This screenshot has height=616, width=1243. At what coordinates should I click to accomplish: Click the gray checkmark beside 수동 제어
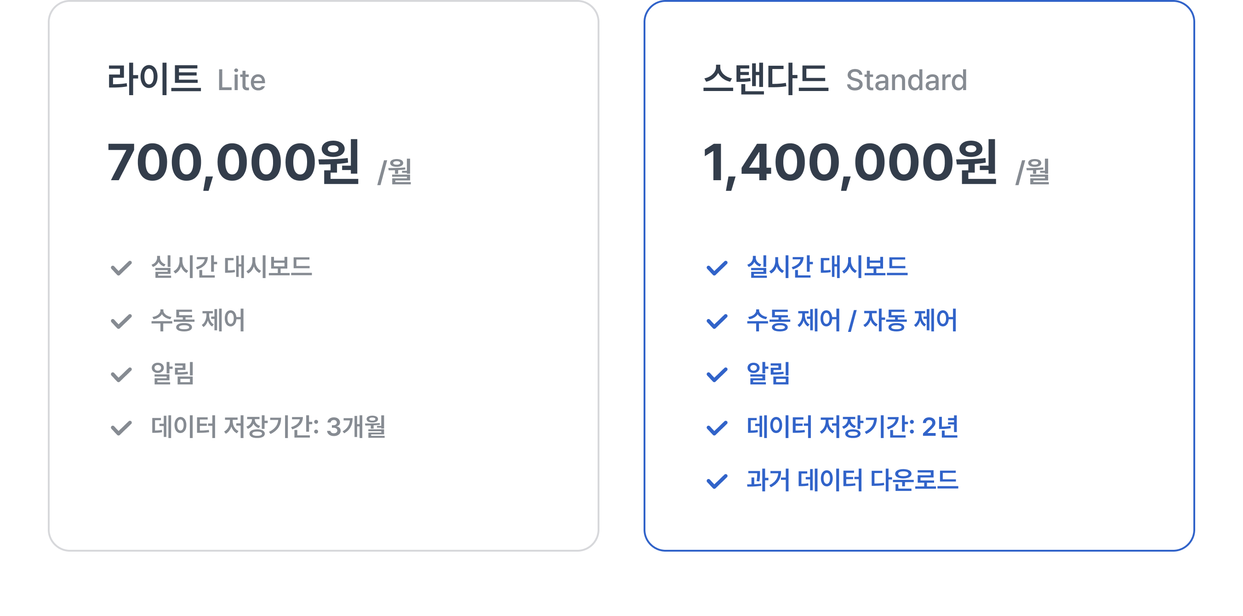click(121, 321)
